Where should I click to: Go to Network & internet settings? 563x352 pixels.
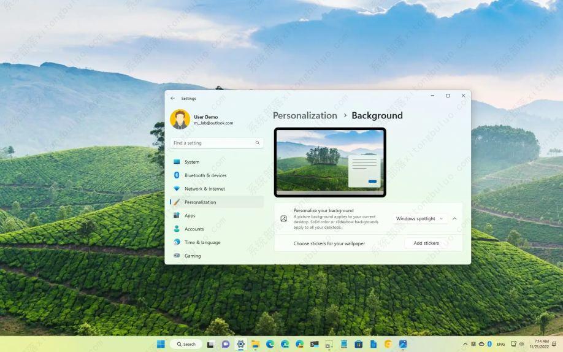(x=204, y=189)
